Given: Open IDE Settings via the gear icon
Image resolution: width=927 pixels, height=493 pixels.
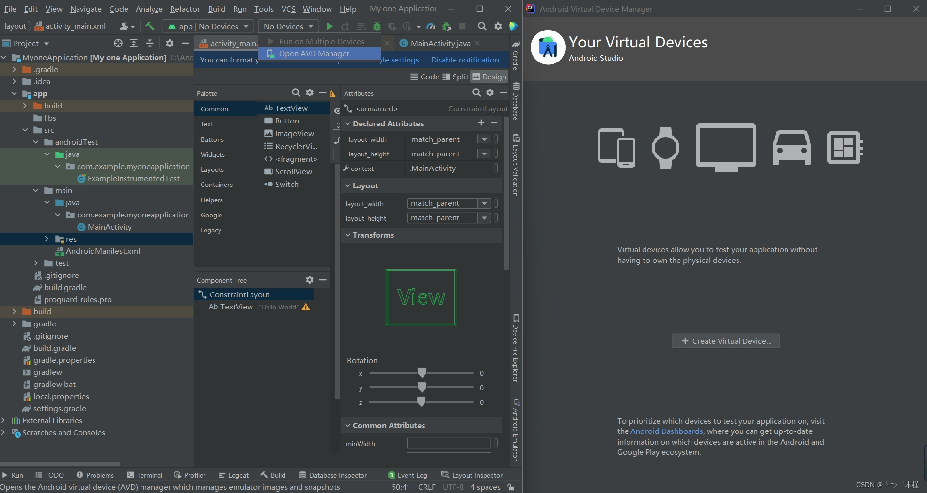Looking at the screenshot, I should (x=499, y=26).
